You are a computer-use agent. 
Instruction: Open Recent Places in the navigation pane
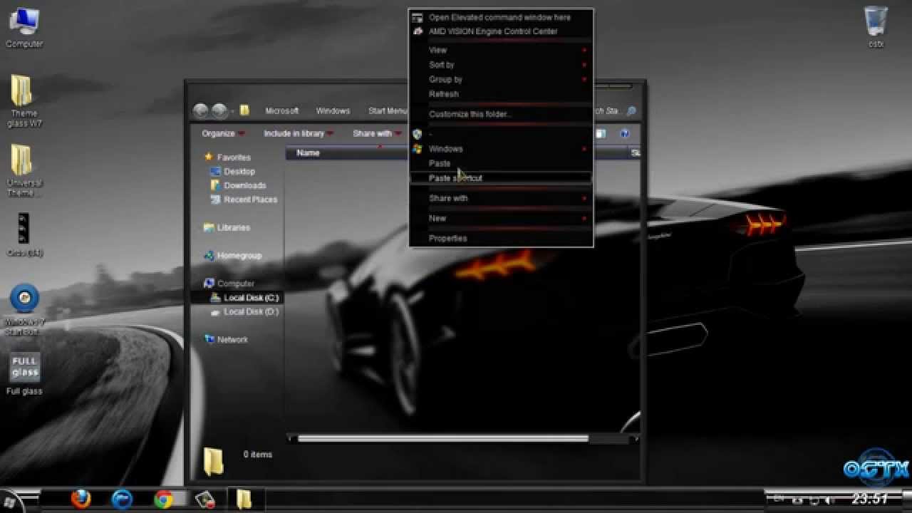tap(244, 199)
